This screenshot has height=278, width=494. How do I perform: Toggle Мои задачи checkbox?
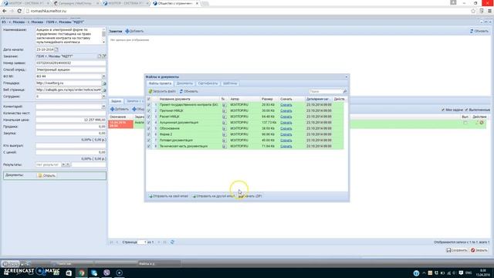click(x=443, y=110)
